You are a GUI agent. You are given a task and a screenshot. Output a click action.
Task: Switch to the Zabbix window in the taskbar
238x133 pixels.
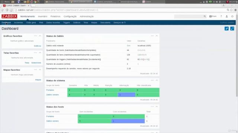tap(153, 2)
